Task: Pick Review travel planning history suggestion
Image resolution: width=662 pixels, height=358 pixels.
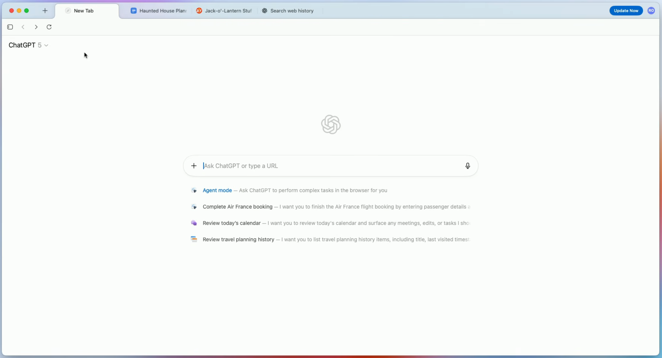Action: coord(238,239)
